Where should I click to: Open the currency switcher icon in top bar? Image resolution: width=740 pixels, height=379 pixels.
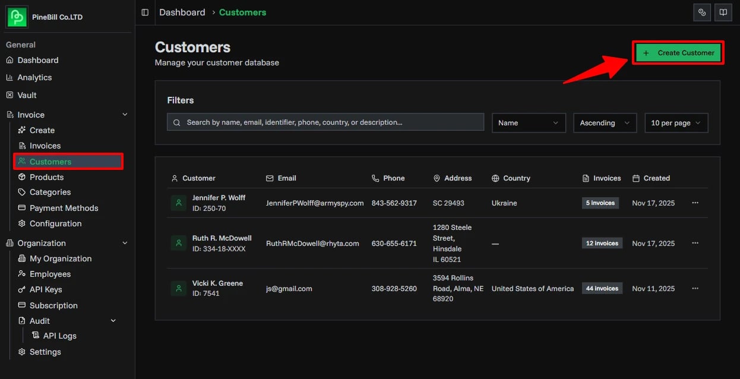[702, 12]
